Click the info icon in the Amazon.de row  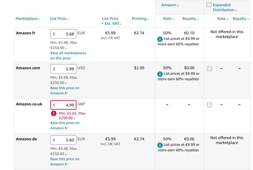point(160,145)
